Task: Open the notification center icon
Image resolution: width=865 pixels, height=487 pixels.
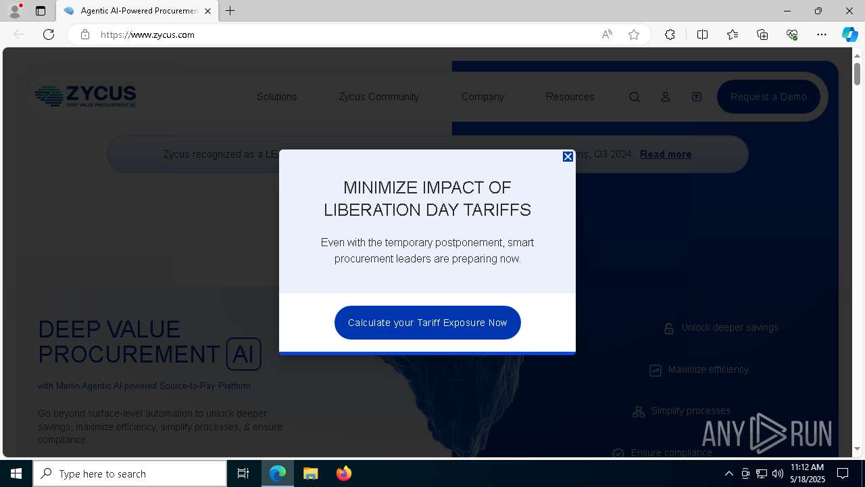Action: coord(843,473)
